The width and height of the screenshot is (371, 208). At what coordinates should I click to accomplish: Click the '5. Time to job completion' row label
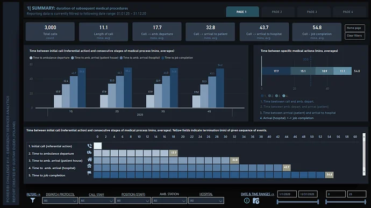pos(47,175)
